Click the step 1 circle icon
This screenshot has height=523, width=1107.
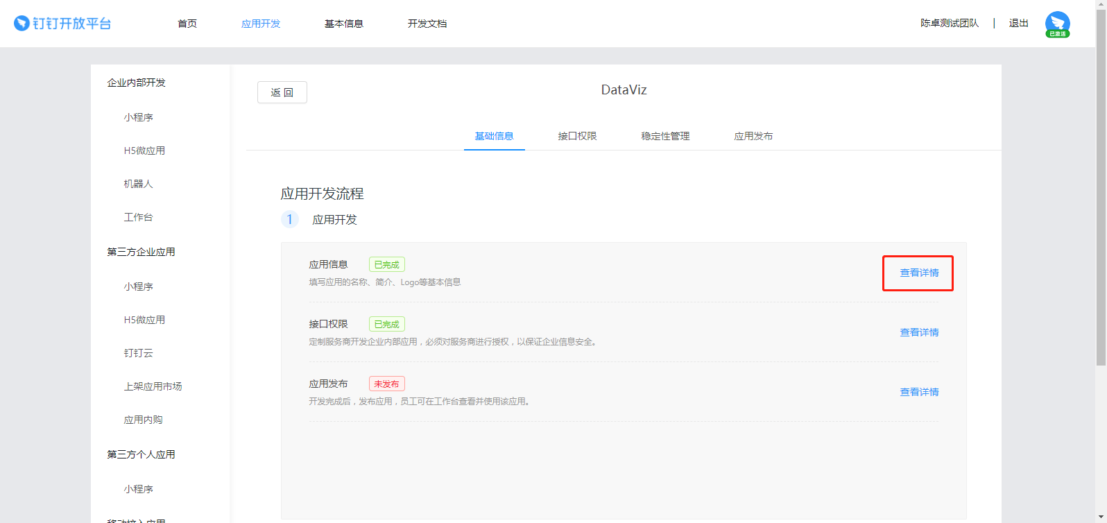[x=289, y=219]
